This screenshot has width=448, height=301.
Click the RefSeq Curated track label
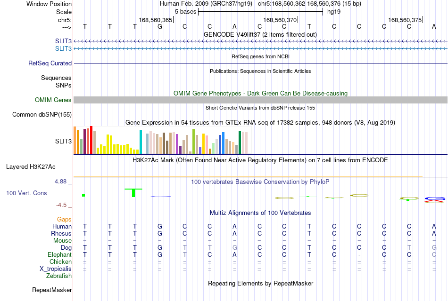click(x=50, y=63)
